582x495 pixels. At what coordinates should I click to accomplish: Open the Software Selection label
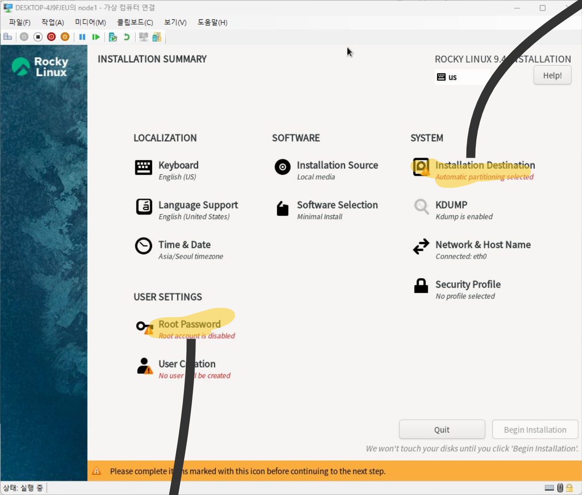(x=337, y=205)
